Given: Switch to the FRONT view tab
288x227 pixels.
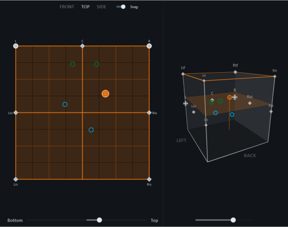Looking at the screenshot, I should point(67,7).
